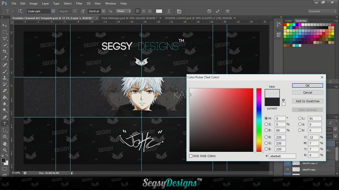Toggle visibility of stock9 copy layer
Image resolution: width=339 pixels, height=190 pixels.
(x=287, y=169)
